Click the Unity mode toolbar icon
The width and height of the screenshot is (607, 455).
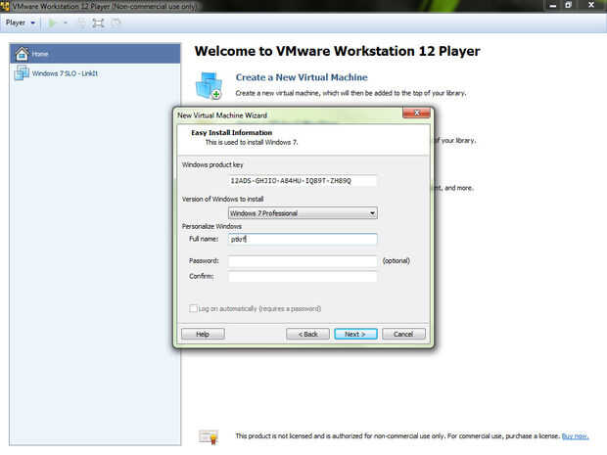tap(116, 23)
